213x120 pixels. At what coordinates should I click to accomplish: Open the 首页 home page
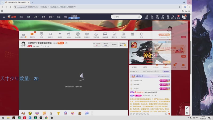[x=21, y=17]
